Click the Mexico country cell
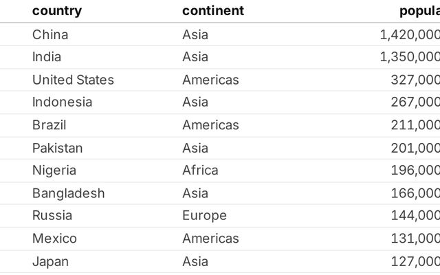Viewport: 440px width, 275px height. coord(54,239)
